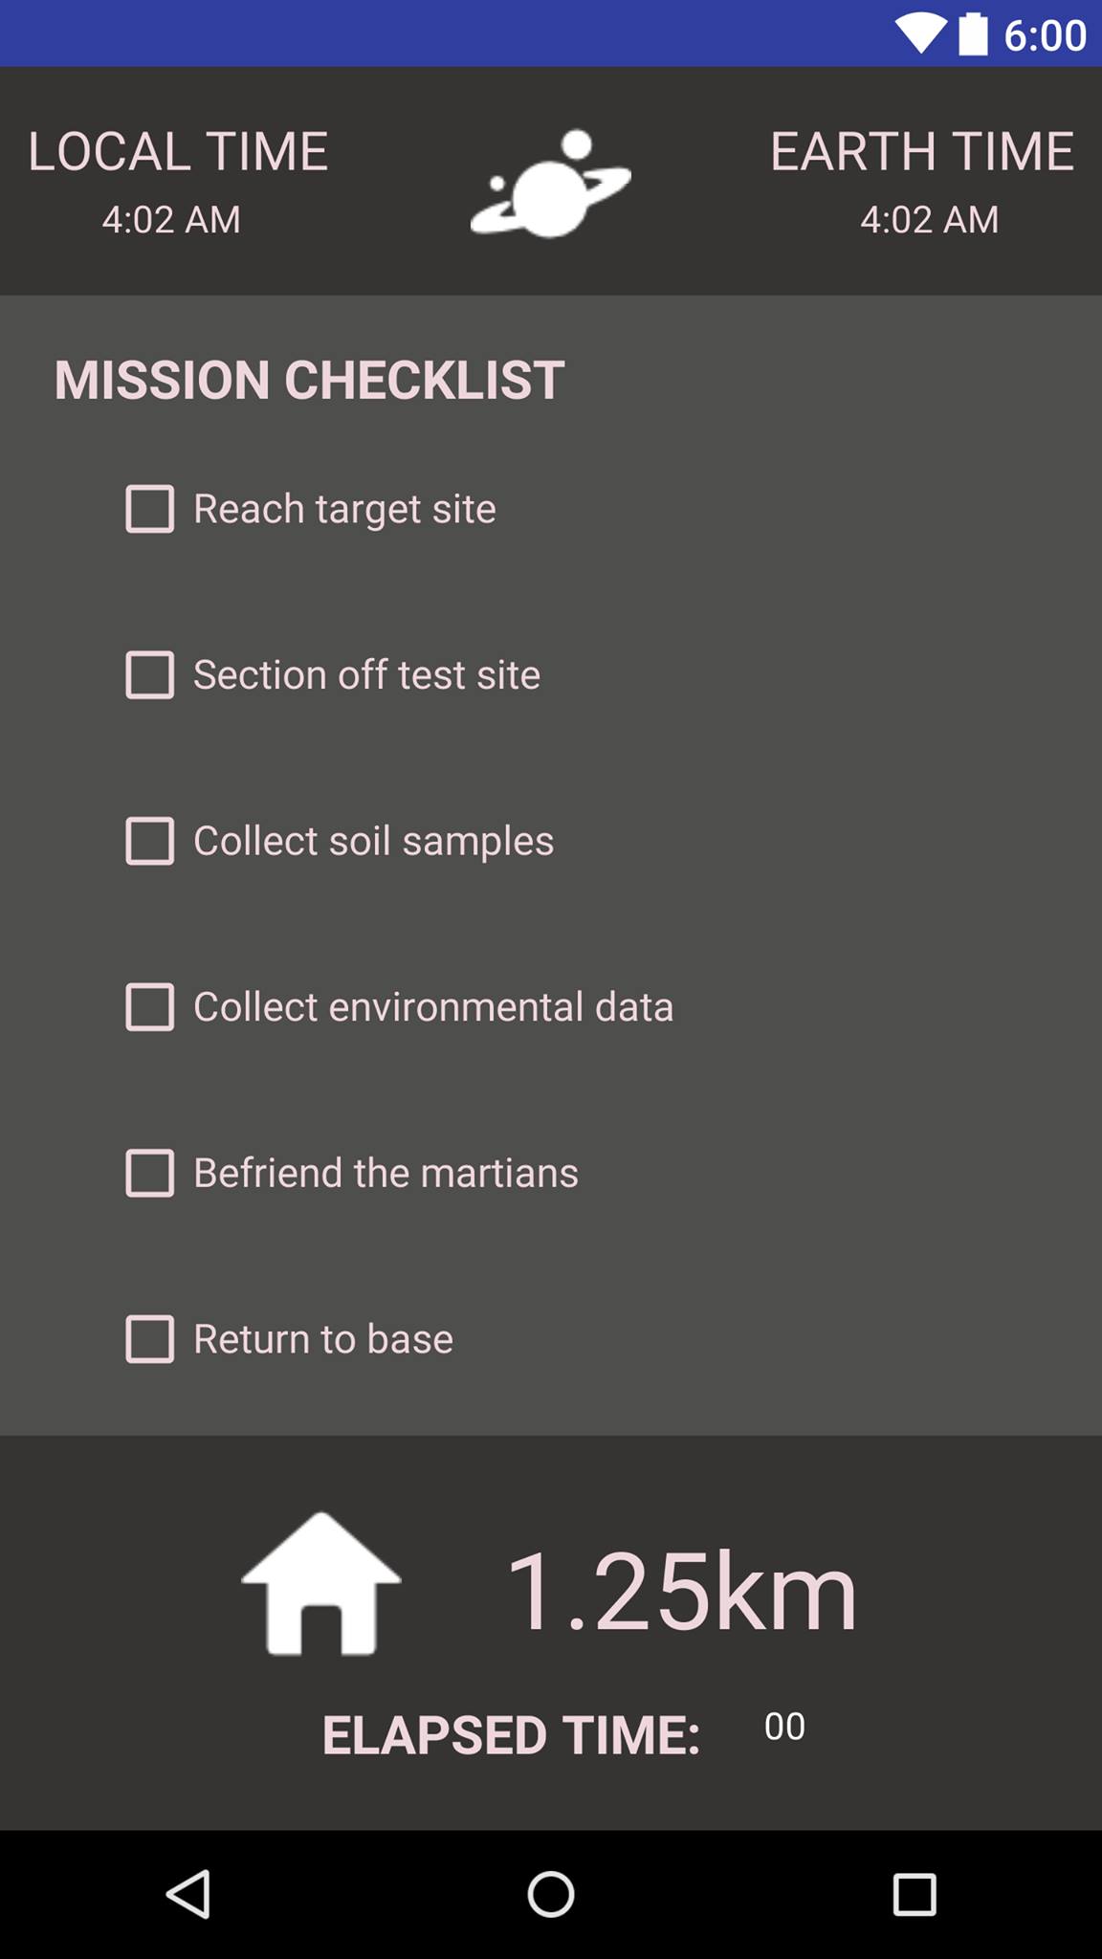Select the 1.25km distance readout
The height and width of the screenshot is (1959, 1102).
click(681, 1592)
